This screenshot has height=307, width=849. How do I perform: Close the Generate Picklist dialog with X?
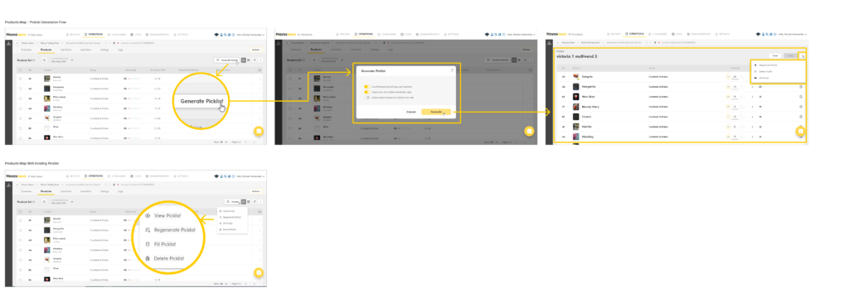453,70
